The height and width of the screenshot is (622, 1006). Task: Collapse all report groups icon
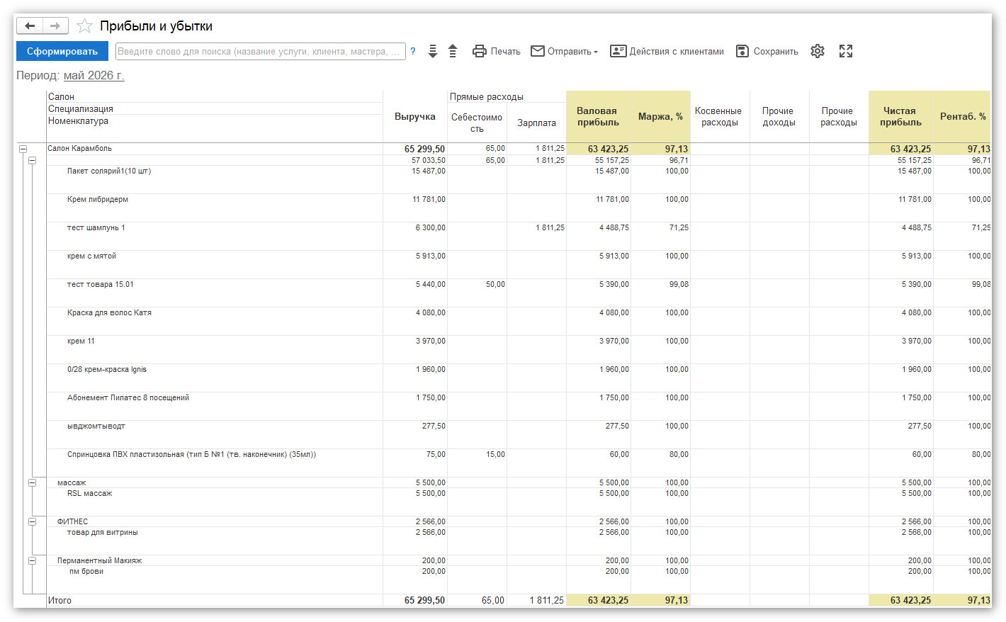pos(453,51)
